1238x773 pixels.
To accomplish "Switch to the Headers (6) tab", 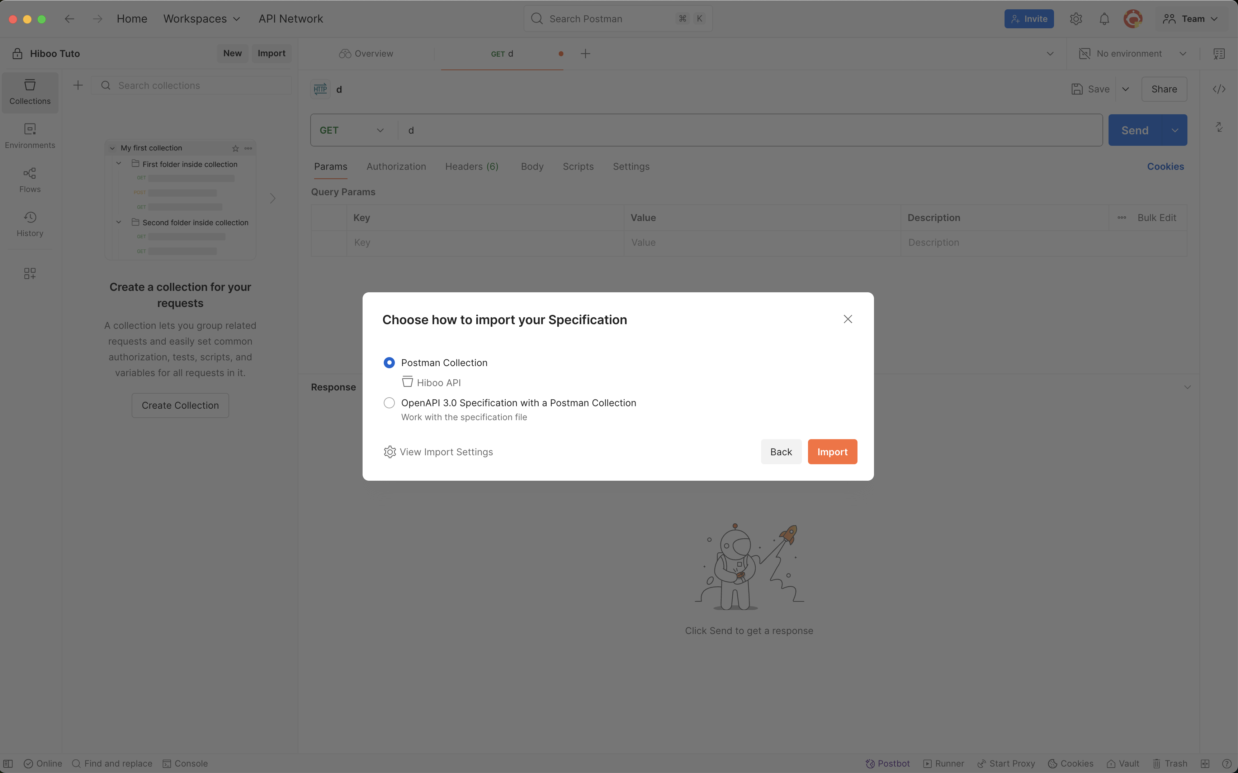I will point(471,167).
